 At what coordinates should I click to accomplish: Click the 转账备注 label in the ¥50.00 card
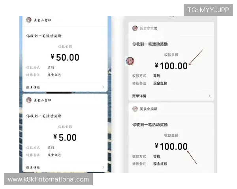[33, 75]
